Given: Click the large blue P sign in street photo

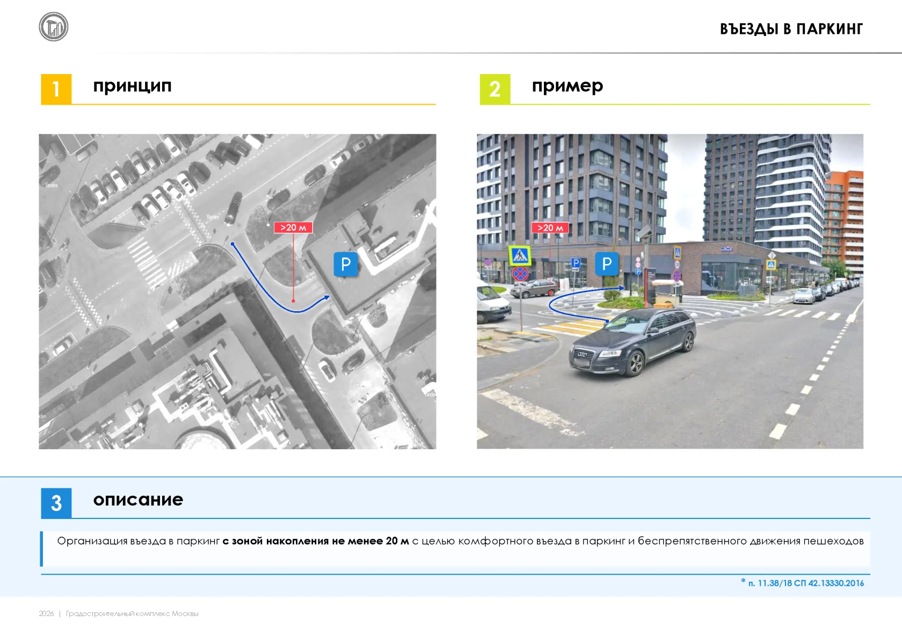Looking at the screenshot, I should [x=607, y=264].
